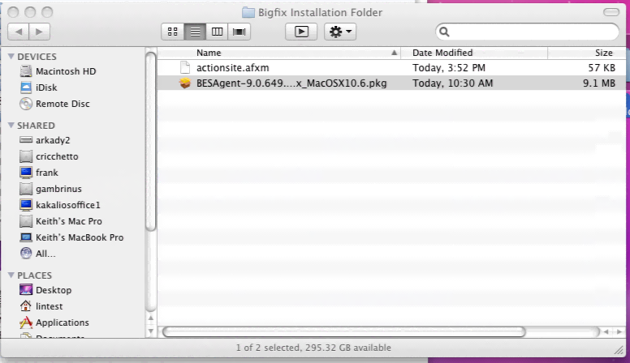Screen dimensions: 630x363
Task: Click the Bigfix Installation Folder title icon
Action: [x=248, y=12]
